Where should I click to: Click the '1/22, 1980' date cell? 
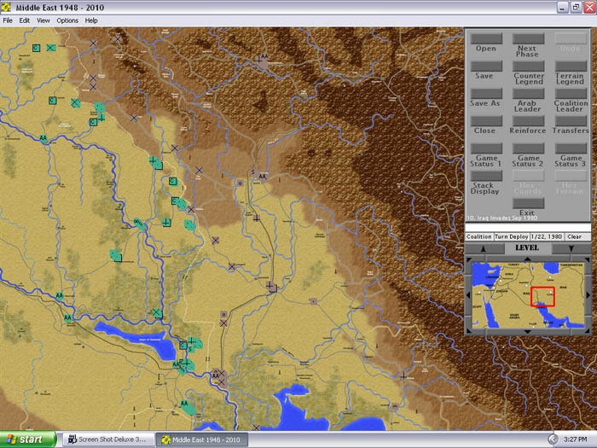pos(547,236)
